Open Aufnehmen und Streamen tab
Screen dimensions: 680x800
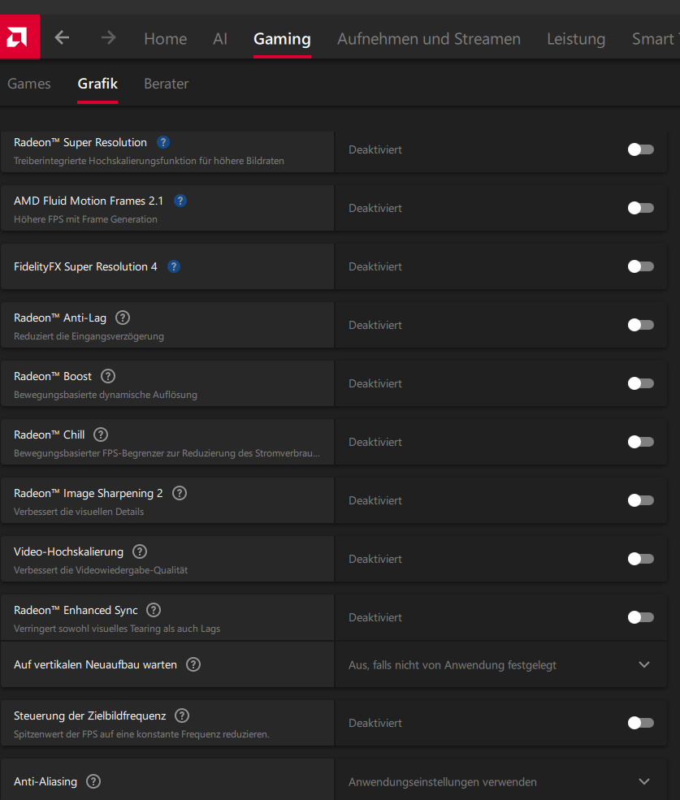pyautogui.click(x=429, y=39)
